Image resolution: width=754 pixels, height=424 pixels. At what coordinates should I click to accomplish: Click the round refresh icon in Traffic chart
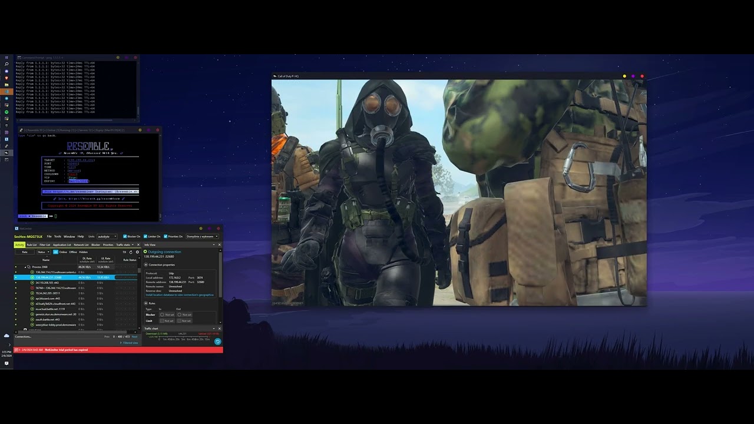(218, 342)
